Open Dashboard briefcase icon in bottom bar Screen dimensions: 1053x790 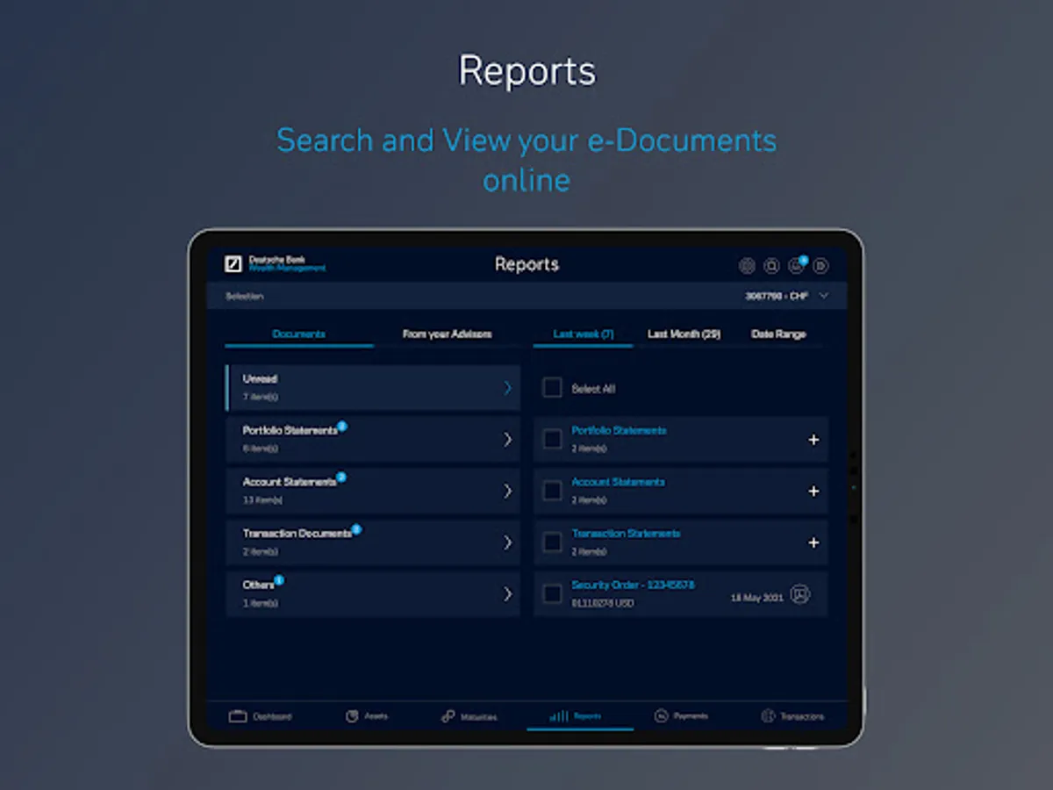point(238,716)
